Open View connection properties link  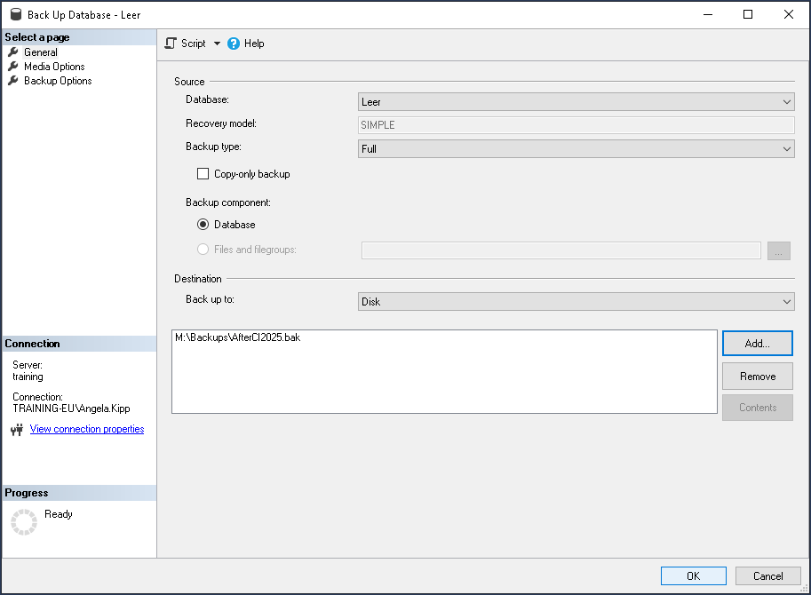click(87, 429)
